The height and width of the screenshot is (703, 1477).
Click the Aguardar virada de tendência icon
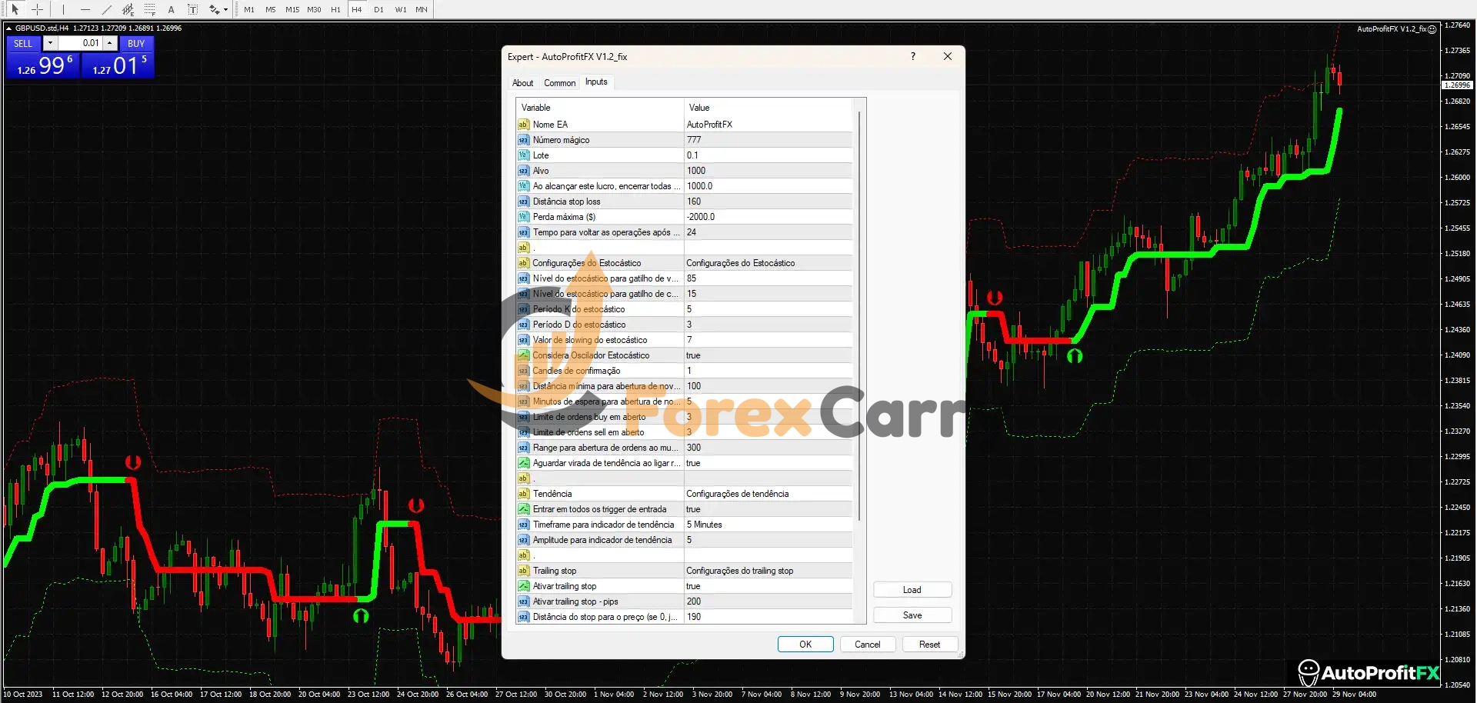523,463
